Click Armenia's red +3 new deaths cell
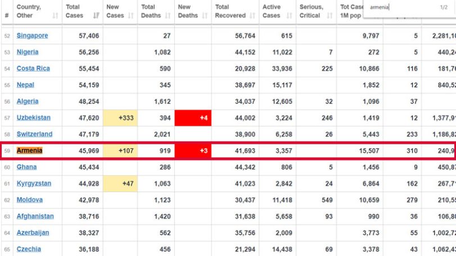Viewport: 456px width, 256px height. [x=193, y=150]
